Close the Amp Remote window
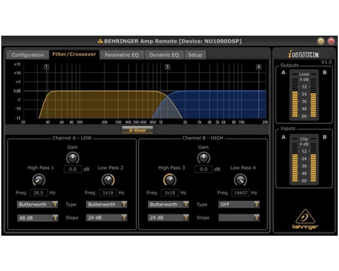 (x=331, y=41)
